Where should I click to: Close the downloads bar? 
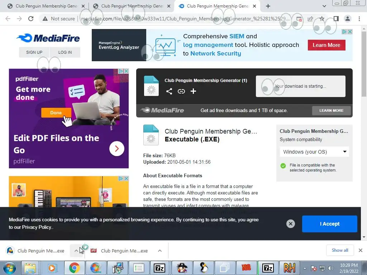click(361, 250)
